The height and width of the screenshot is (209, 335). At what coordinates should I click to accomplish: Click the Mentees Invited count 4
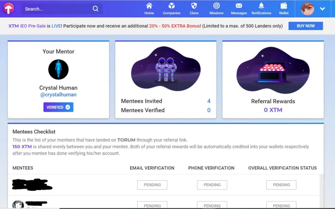(x=209, y=101)
